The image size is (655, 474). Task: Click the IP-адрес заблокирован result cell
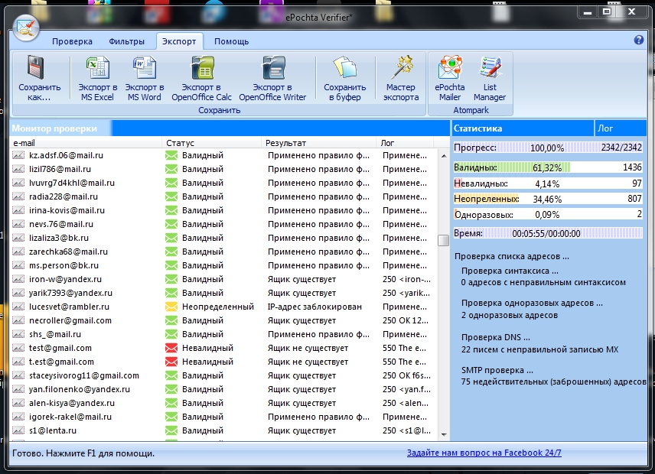pyautogui.click(x=314, y=307)
